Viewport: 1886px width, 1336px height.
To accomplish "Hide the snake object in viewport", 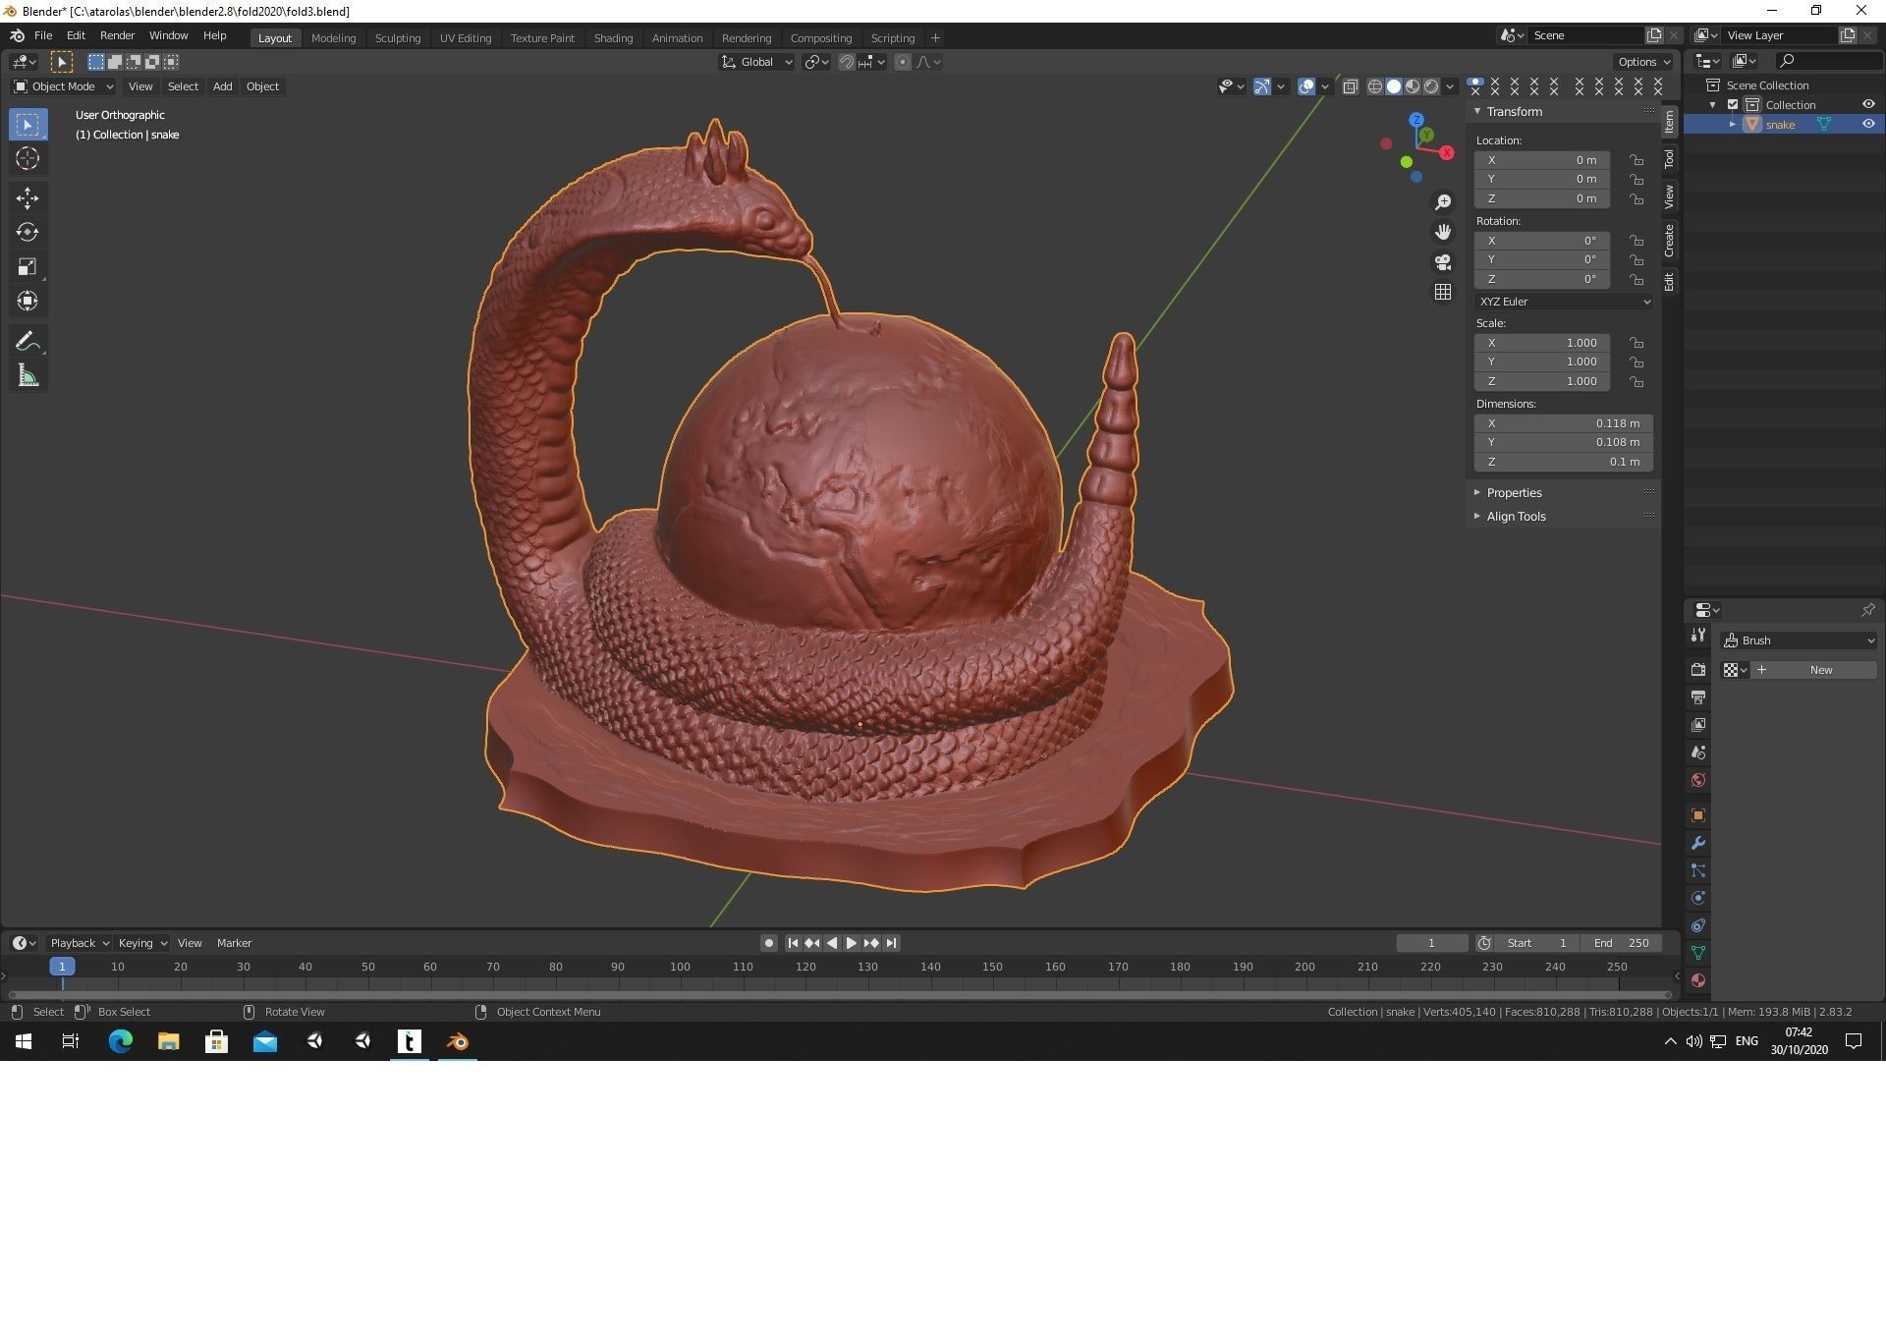I will click(1868, 124).
